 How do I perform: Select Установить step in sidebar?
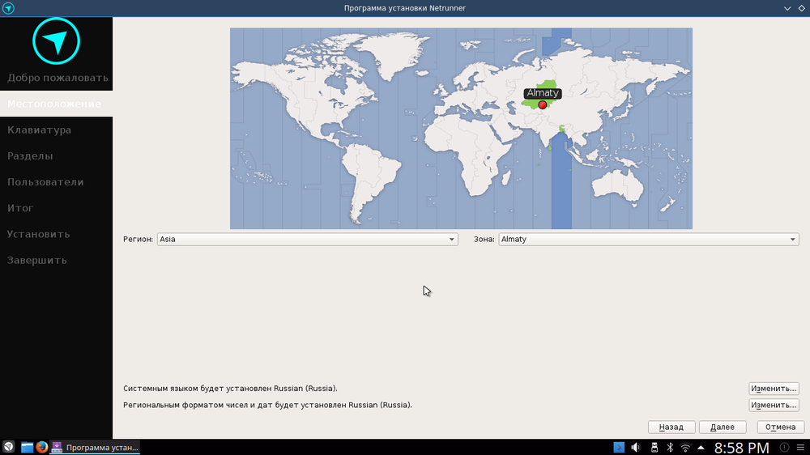pos(57,234)
